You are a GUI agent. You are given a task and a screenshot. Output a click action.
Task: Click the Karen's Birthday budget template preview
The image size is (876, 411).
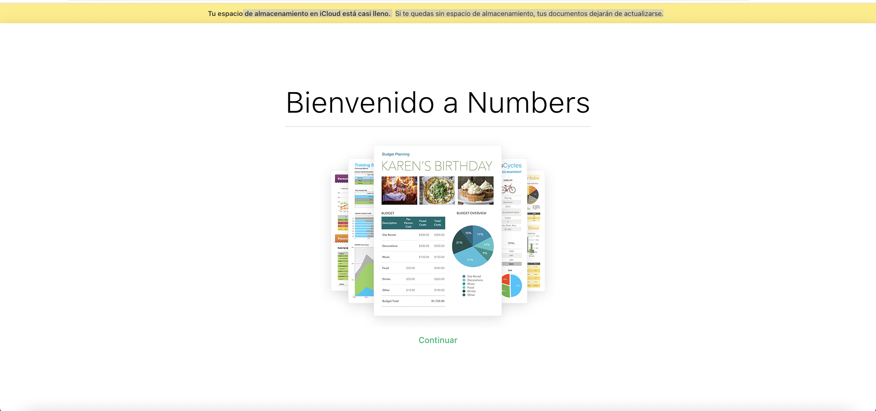click(438, 230)
